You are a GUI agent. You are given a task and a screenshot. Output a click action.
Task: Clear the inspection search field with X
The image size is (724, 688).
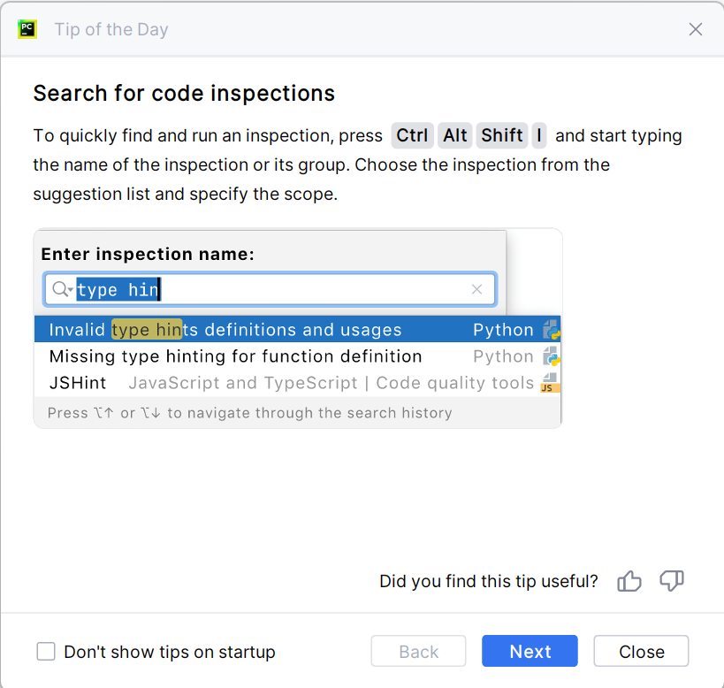[x=477, y=289]
